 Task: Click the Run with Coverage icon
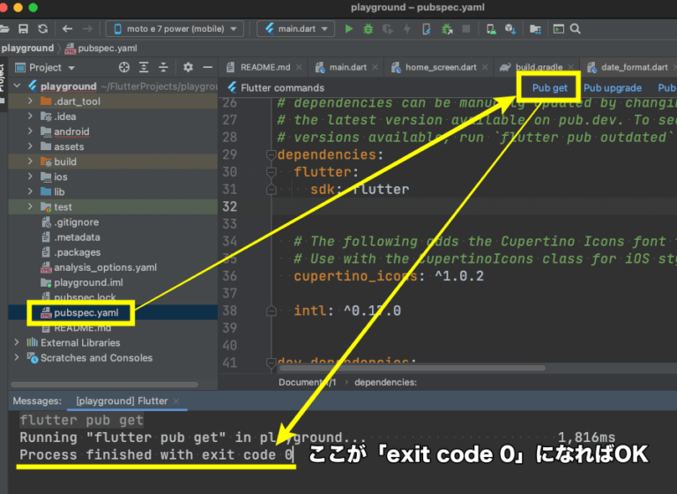pos(388,29)
